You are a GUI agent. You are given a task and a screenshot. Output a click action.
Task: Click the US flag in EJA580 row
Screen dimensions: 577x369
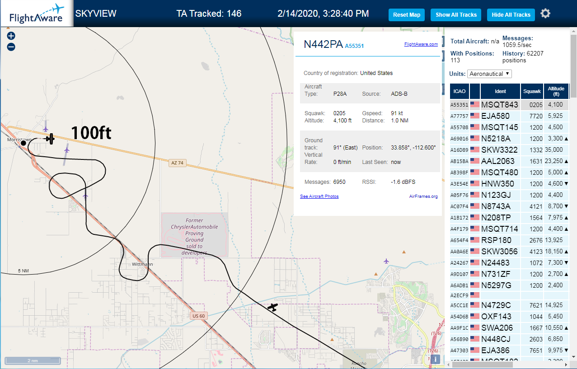tap(475, 116)
